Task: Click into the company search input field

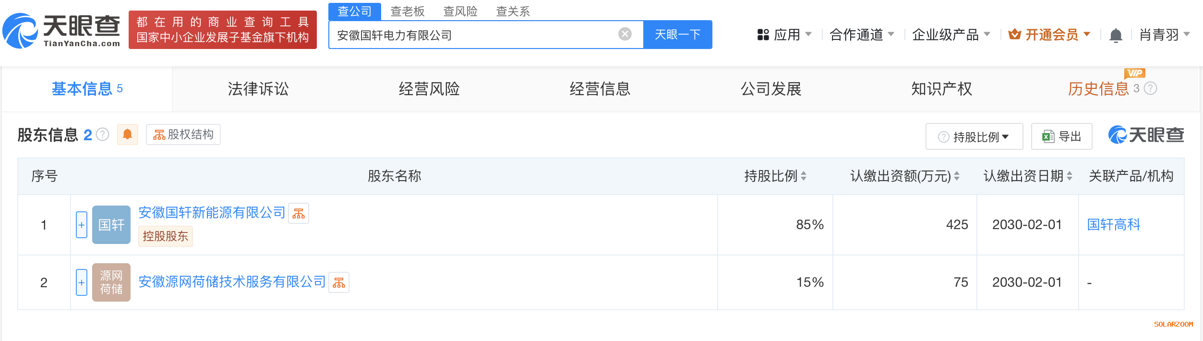Action: click(475, 35)
